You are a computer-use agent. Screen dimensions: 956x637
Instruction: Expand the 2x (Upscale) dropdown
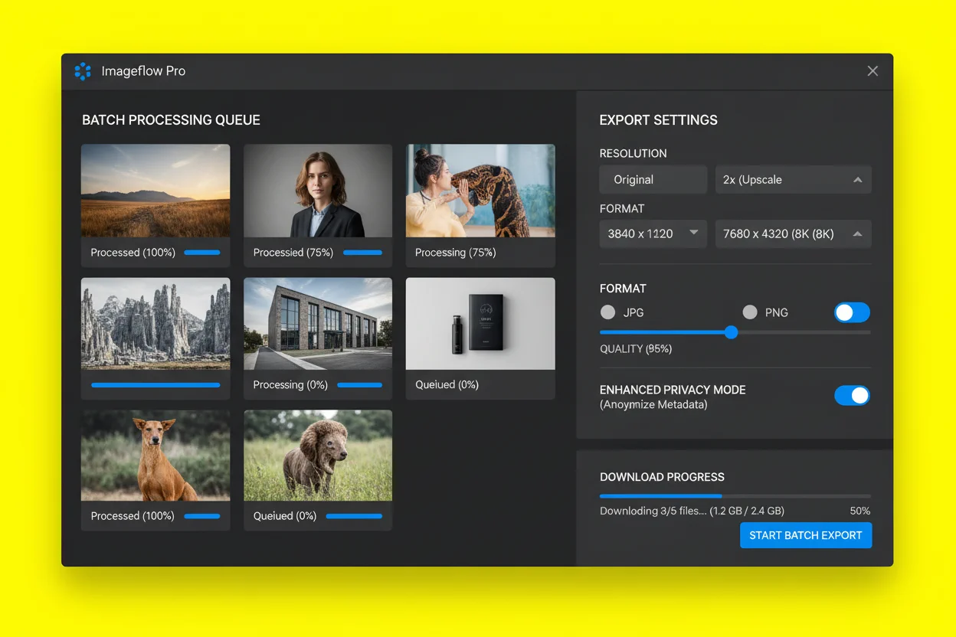pyautogui.click(x=793, y=180)
